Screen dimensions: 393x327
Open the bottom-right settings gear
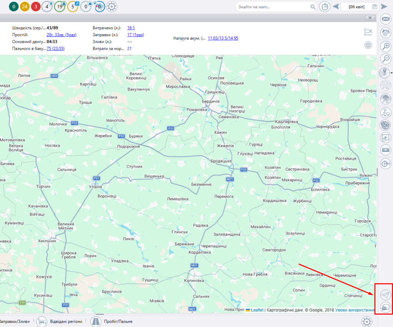(x=367, y=322)
